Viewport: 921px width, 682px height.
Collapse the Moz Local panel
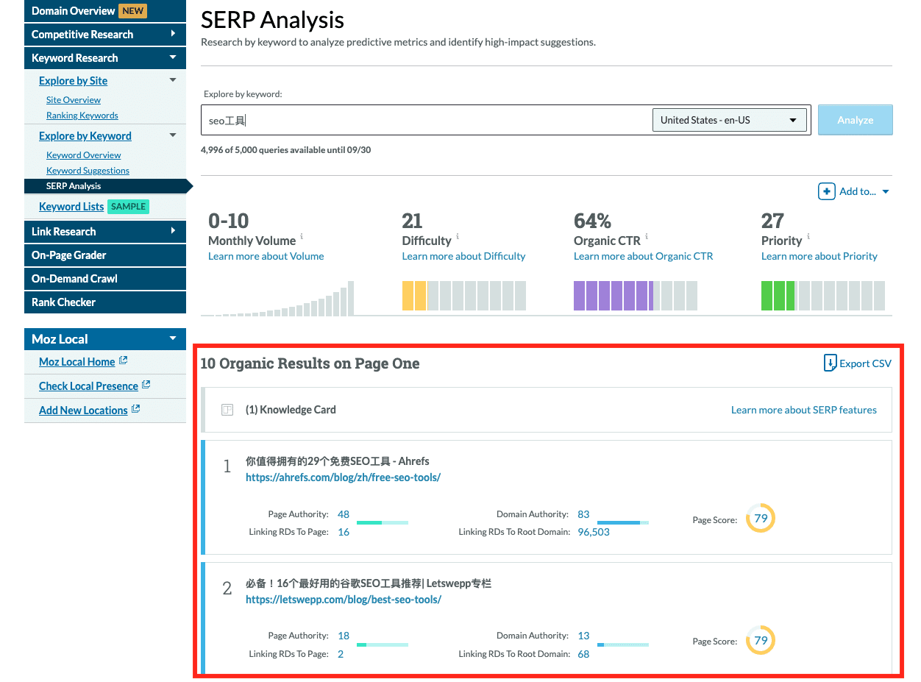pyautogui.click(x=173, y=338)
